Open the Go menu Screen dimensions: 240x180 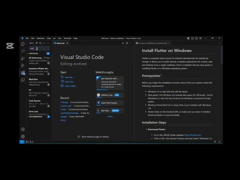click(x=54, y=38)
